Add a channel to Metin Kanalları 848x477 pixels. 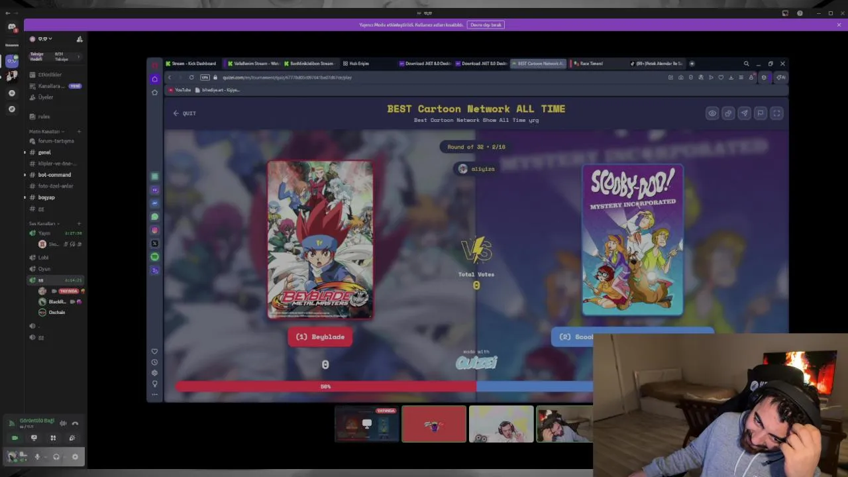(79, 131)
